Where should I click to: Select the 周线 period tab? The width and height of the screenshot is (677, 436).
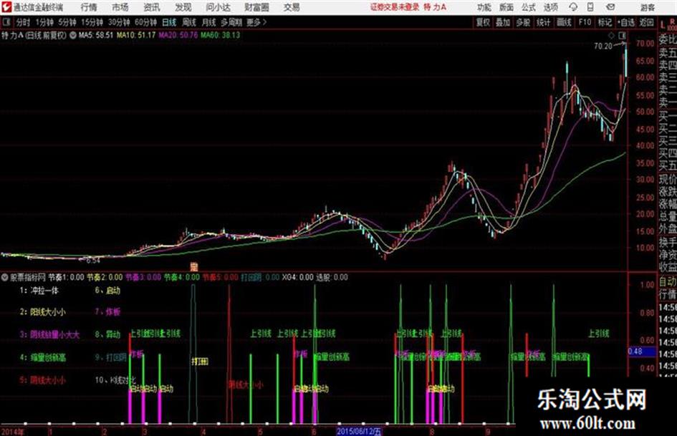pos(189,22)
